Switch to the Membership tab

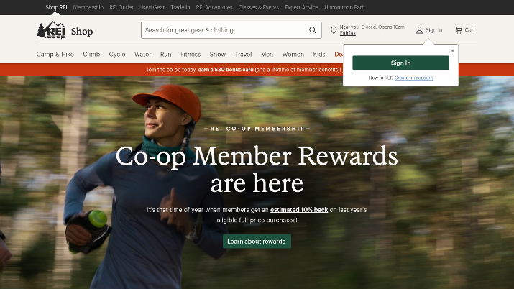point(88,7)
